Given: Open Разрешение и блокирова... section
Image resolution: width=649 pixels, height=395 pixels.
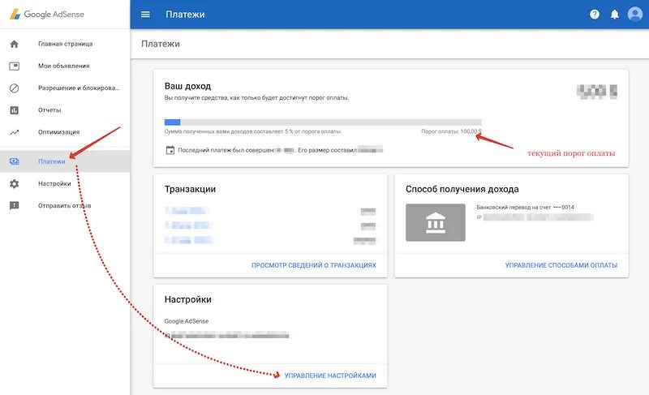Looking at the screenshot, I should 79,88.
